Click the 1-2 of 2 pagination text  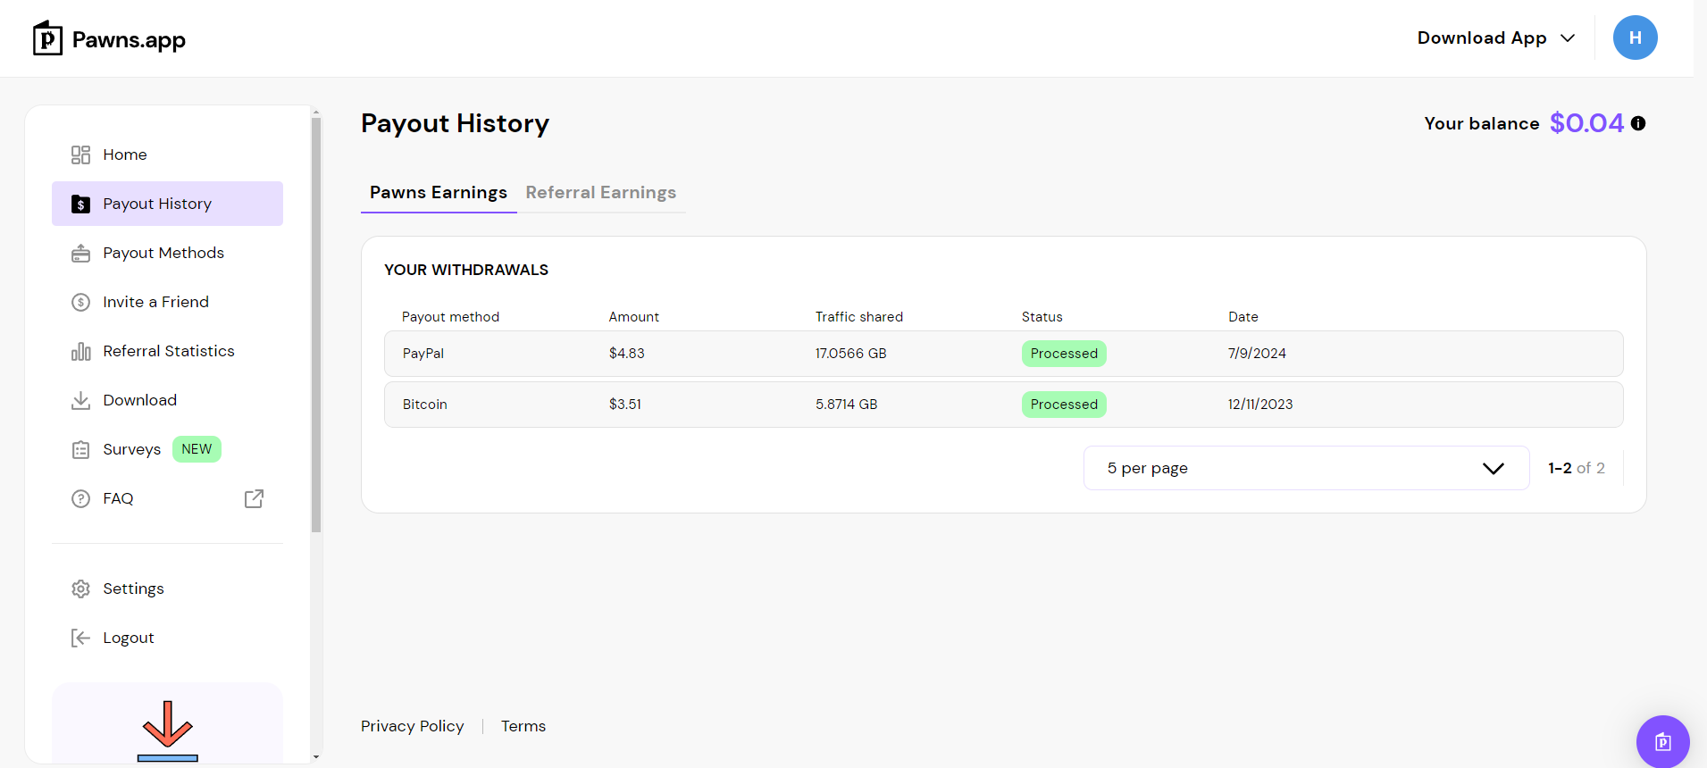point(1577,468)
